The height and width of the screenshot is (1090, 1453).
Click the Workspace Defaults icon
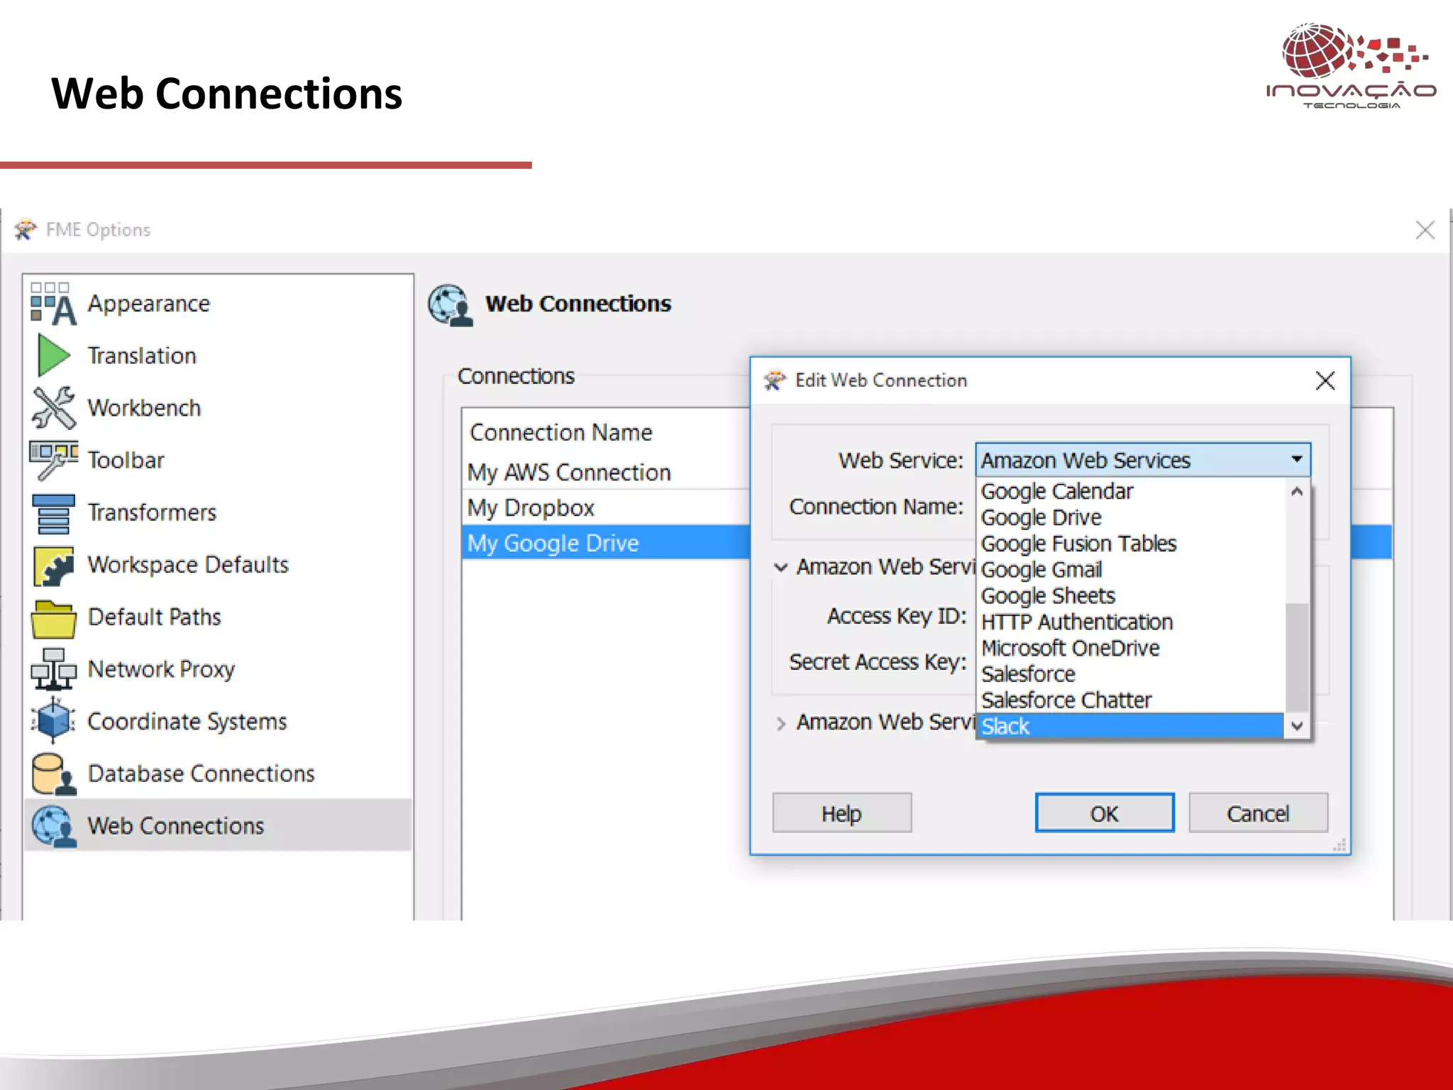tap(53, 565)
